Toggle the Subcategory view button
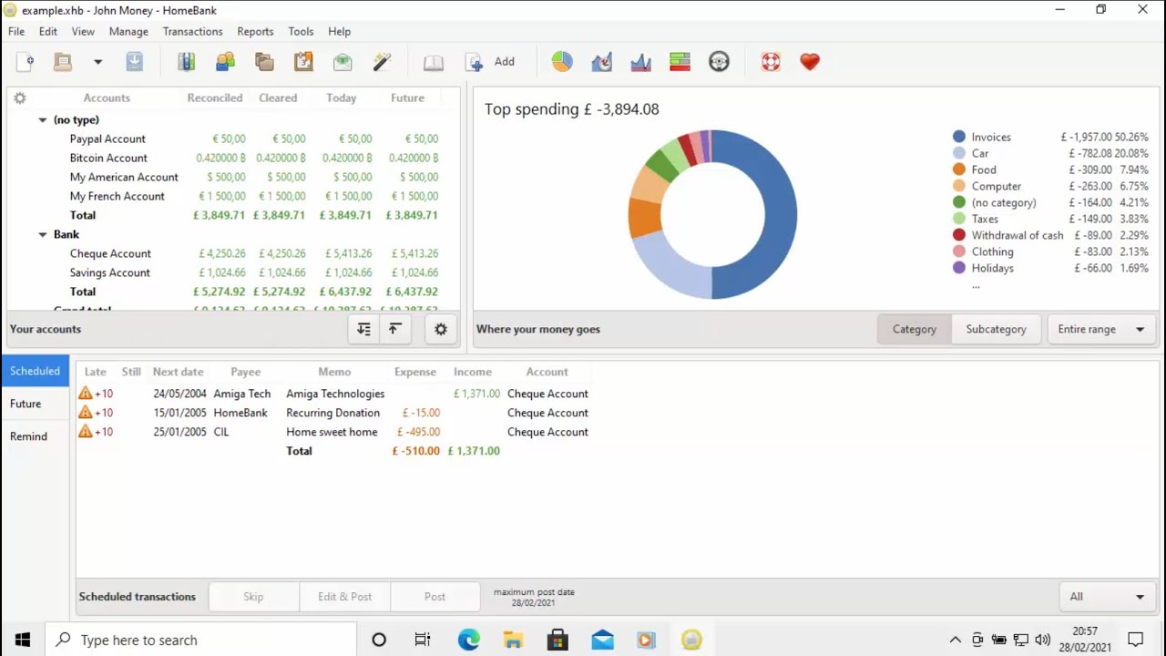The height and width of the screenshot is (656, 1166). [x=996, y=329]
